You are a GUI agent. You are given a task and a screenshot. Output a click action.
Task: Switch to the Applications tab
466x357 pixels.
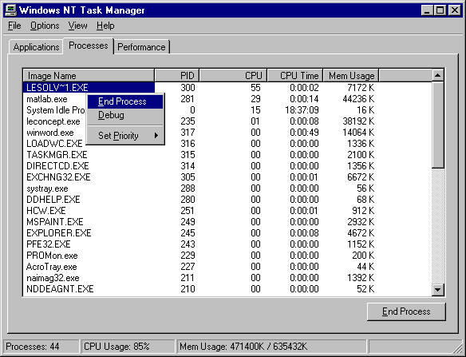pos(36,47)
